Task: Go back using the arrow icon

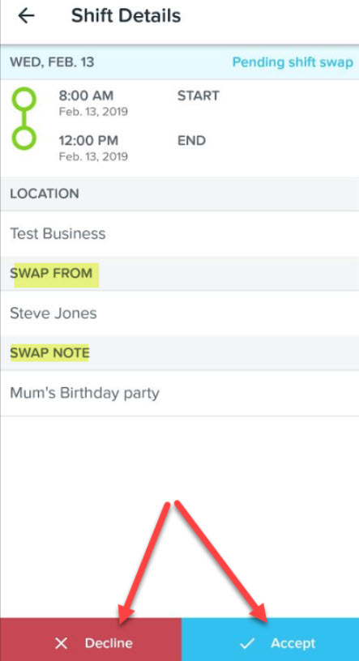Action: [x=26, y=16]
